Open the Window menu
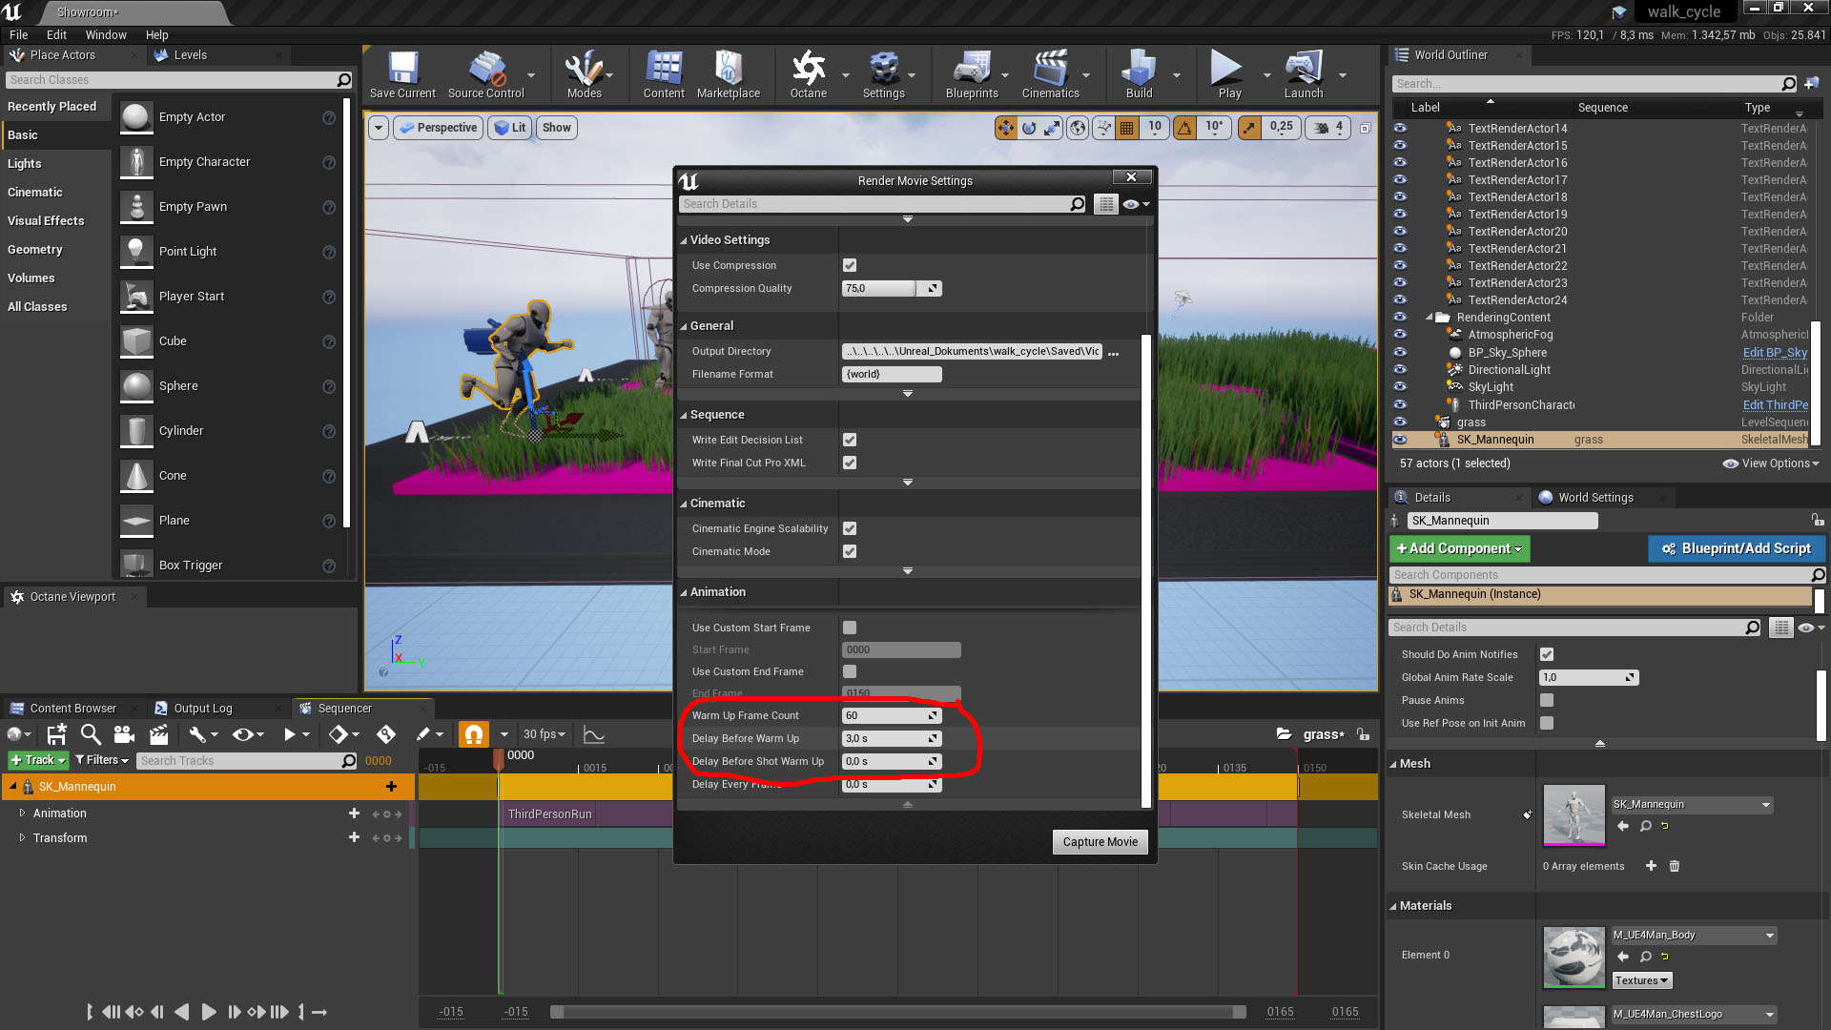 [x=106, y=34]
